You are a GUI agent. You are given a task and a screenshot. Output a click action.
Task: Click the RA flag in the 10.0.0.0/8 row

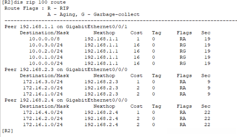click(183, 39)
